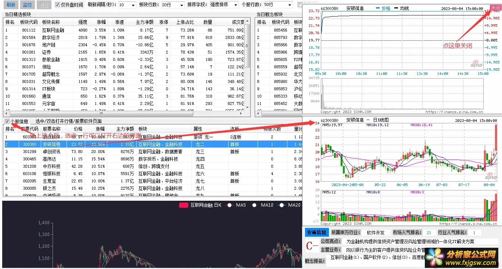The image size is (502, 269).
Task: Click stock code 300465 in stock table
Action: click(29, 159)
